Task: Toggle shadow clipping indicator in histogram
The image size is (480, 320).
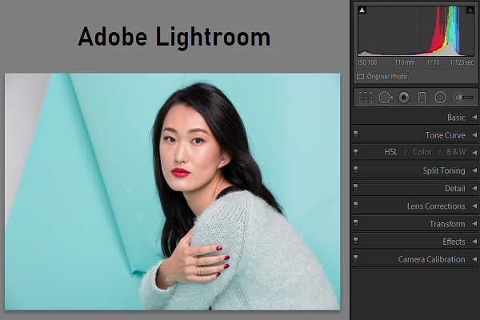Action: point(362,10)
